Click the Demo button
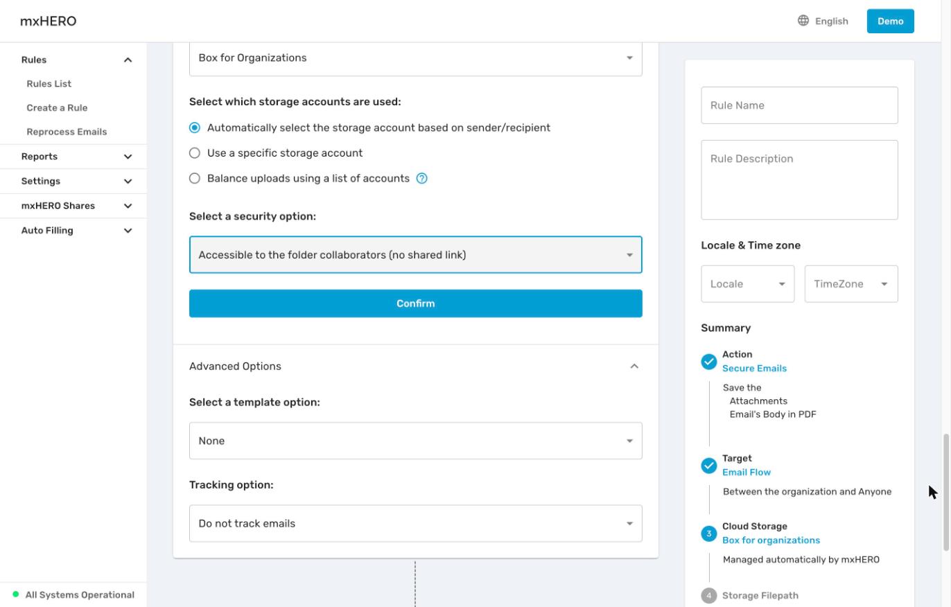Image resolution: width=951 pixels, height=607 pixels. [890, 21]
